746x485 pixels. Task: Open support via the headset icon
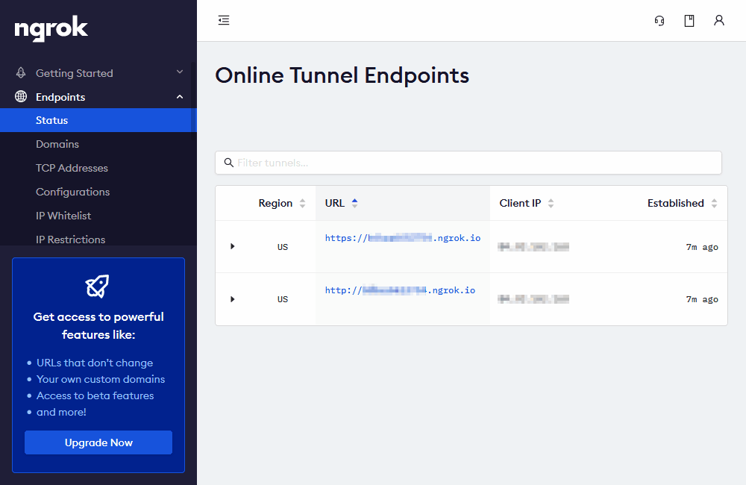pos(659,20)
